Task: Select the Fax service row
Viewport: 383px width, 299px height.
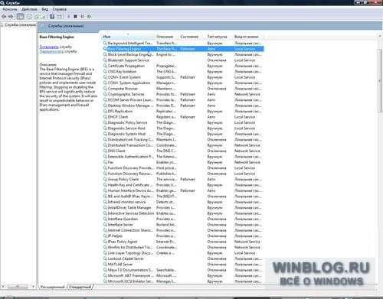Action: coord(183,162)
